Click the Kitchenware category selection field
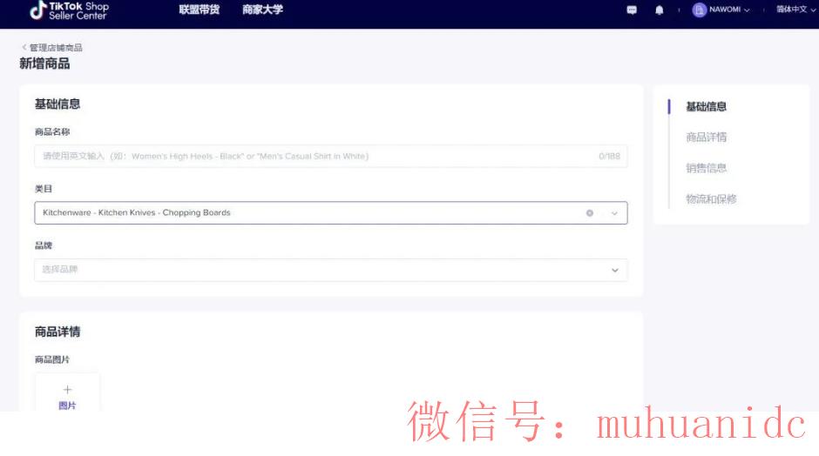Screen dimensions: 819x456 pos(305,213)
